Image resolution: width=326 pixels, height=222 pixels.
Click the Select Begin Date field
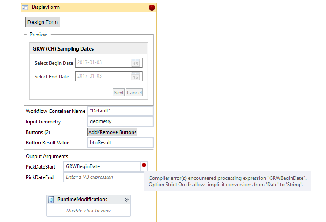[x=109, y=63]
